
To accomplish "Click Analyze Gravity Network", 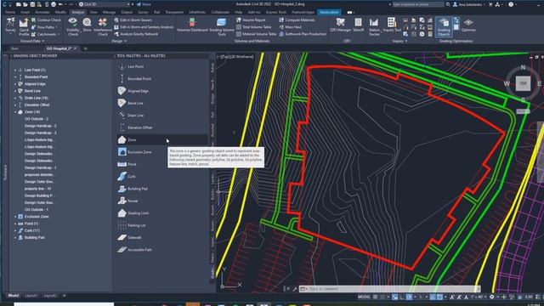I will [136, 34].
